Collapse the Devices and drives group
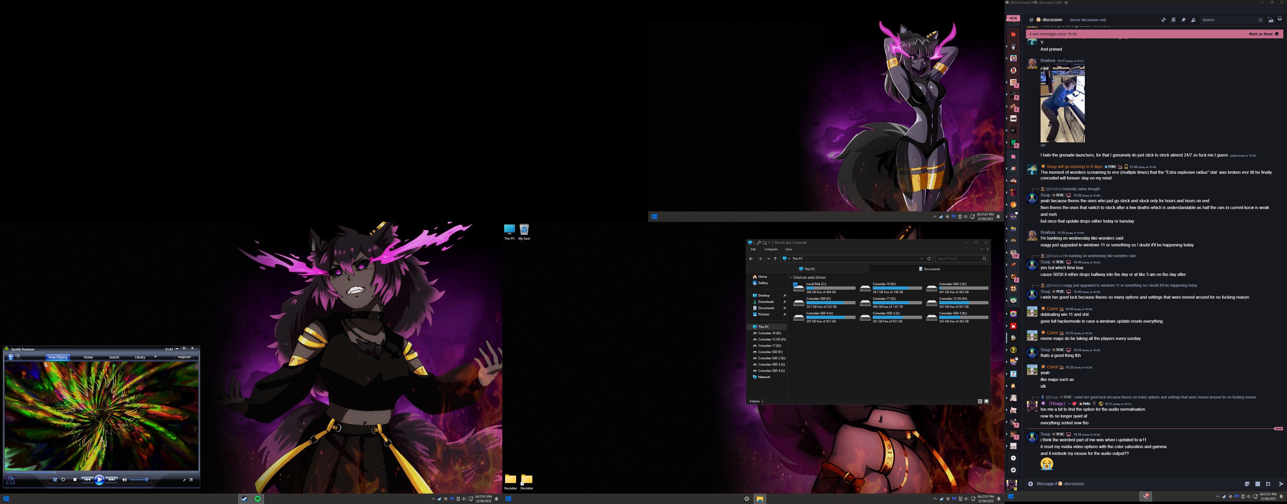 click(x=791, y=277)
